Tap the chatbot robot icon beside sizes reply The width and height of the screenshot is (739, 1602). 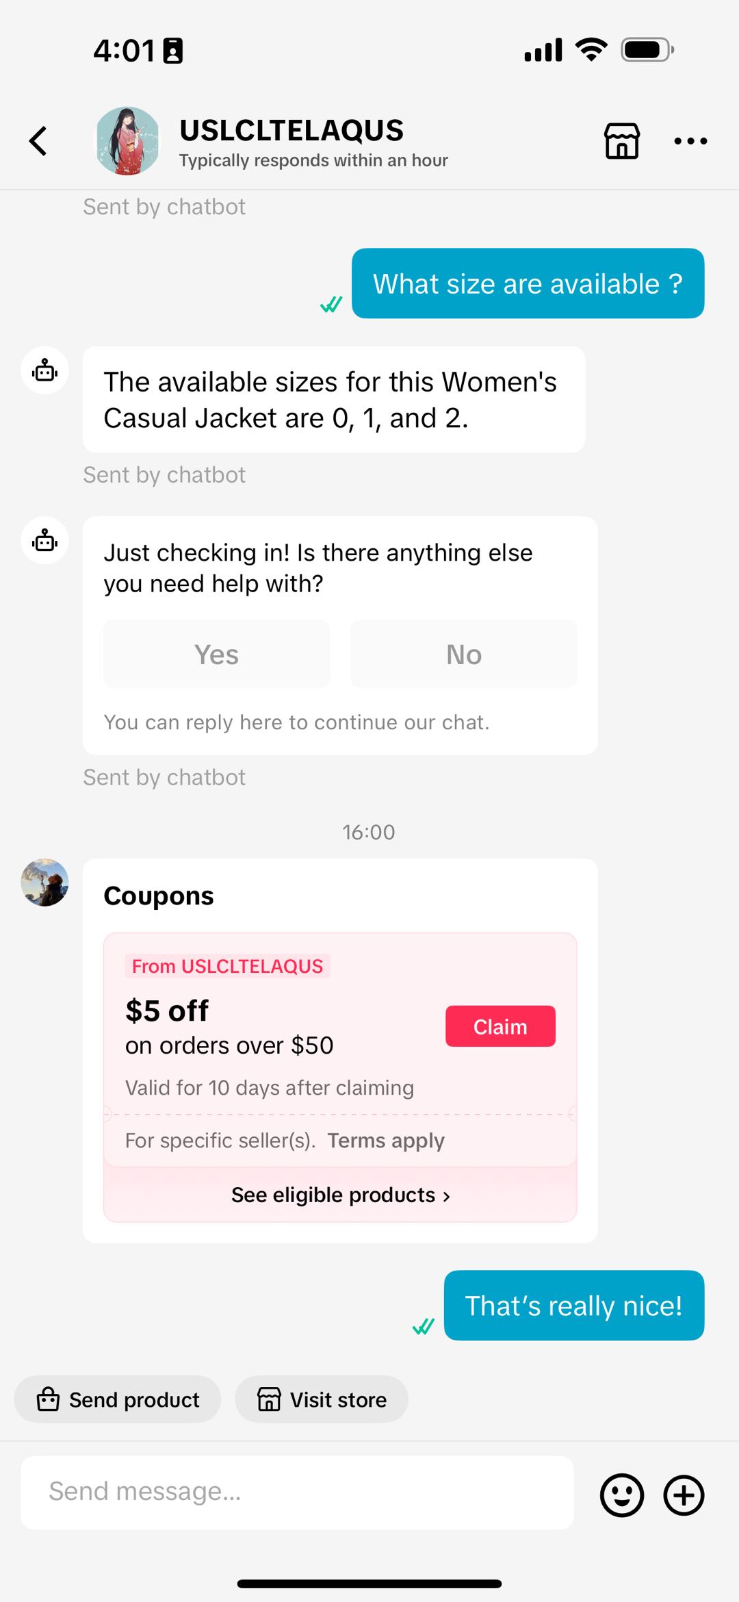click(x=45, y=370)
